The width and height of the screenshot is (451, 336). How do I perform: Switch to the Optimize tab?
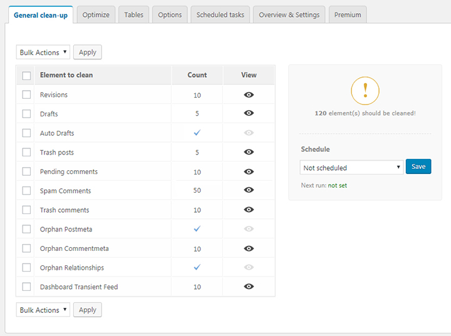point(96,14)
